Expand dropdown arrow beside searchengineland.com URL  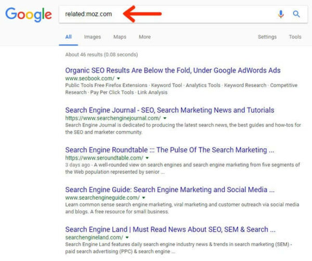(127, 238)
